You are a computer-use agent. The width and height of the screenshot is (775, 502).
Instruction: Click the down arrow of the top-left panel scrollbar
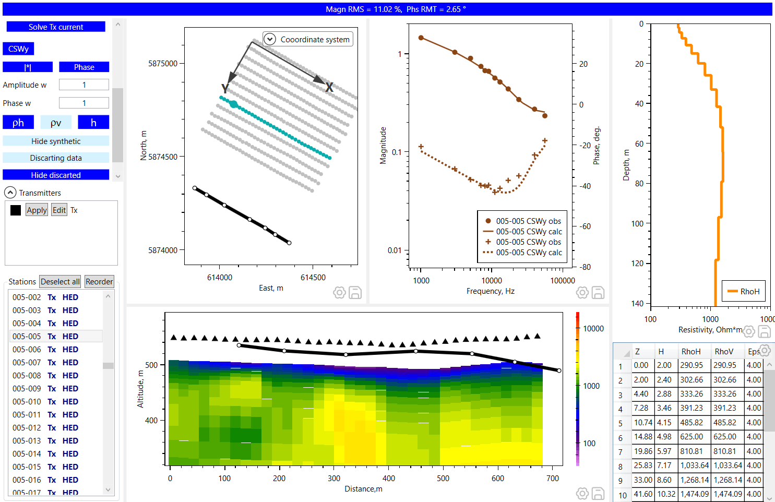(118, 176)
